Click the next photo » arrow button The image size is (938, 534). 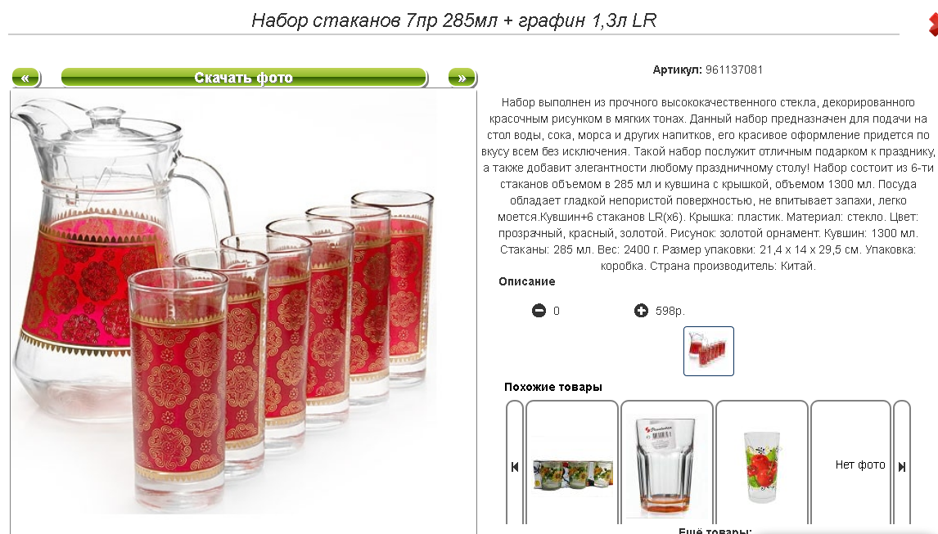coord(462,78)
